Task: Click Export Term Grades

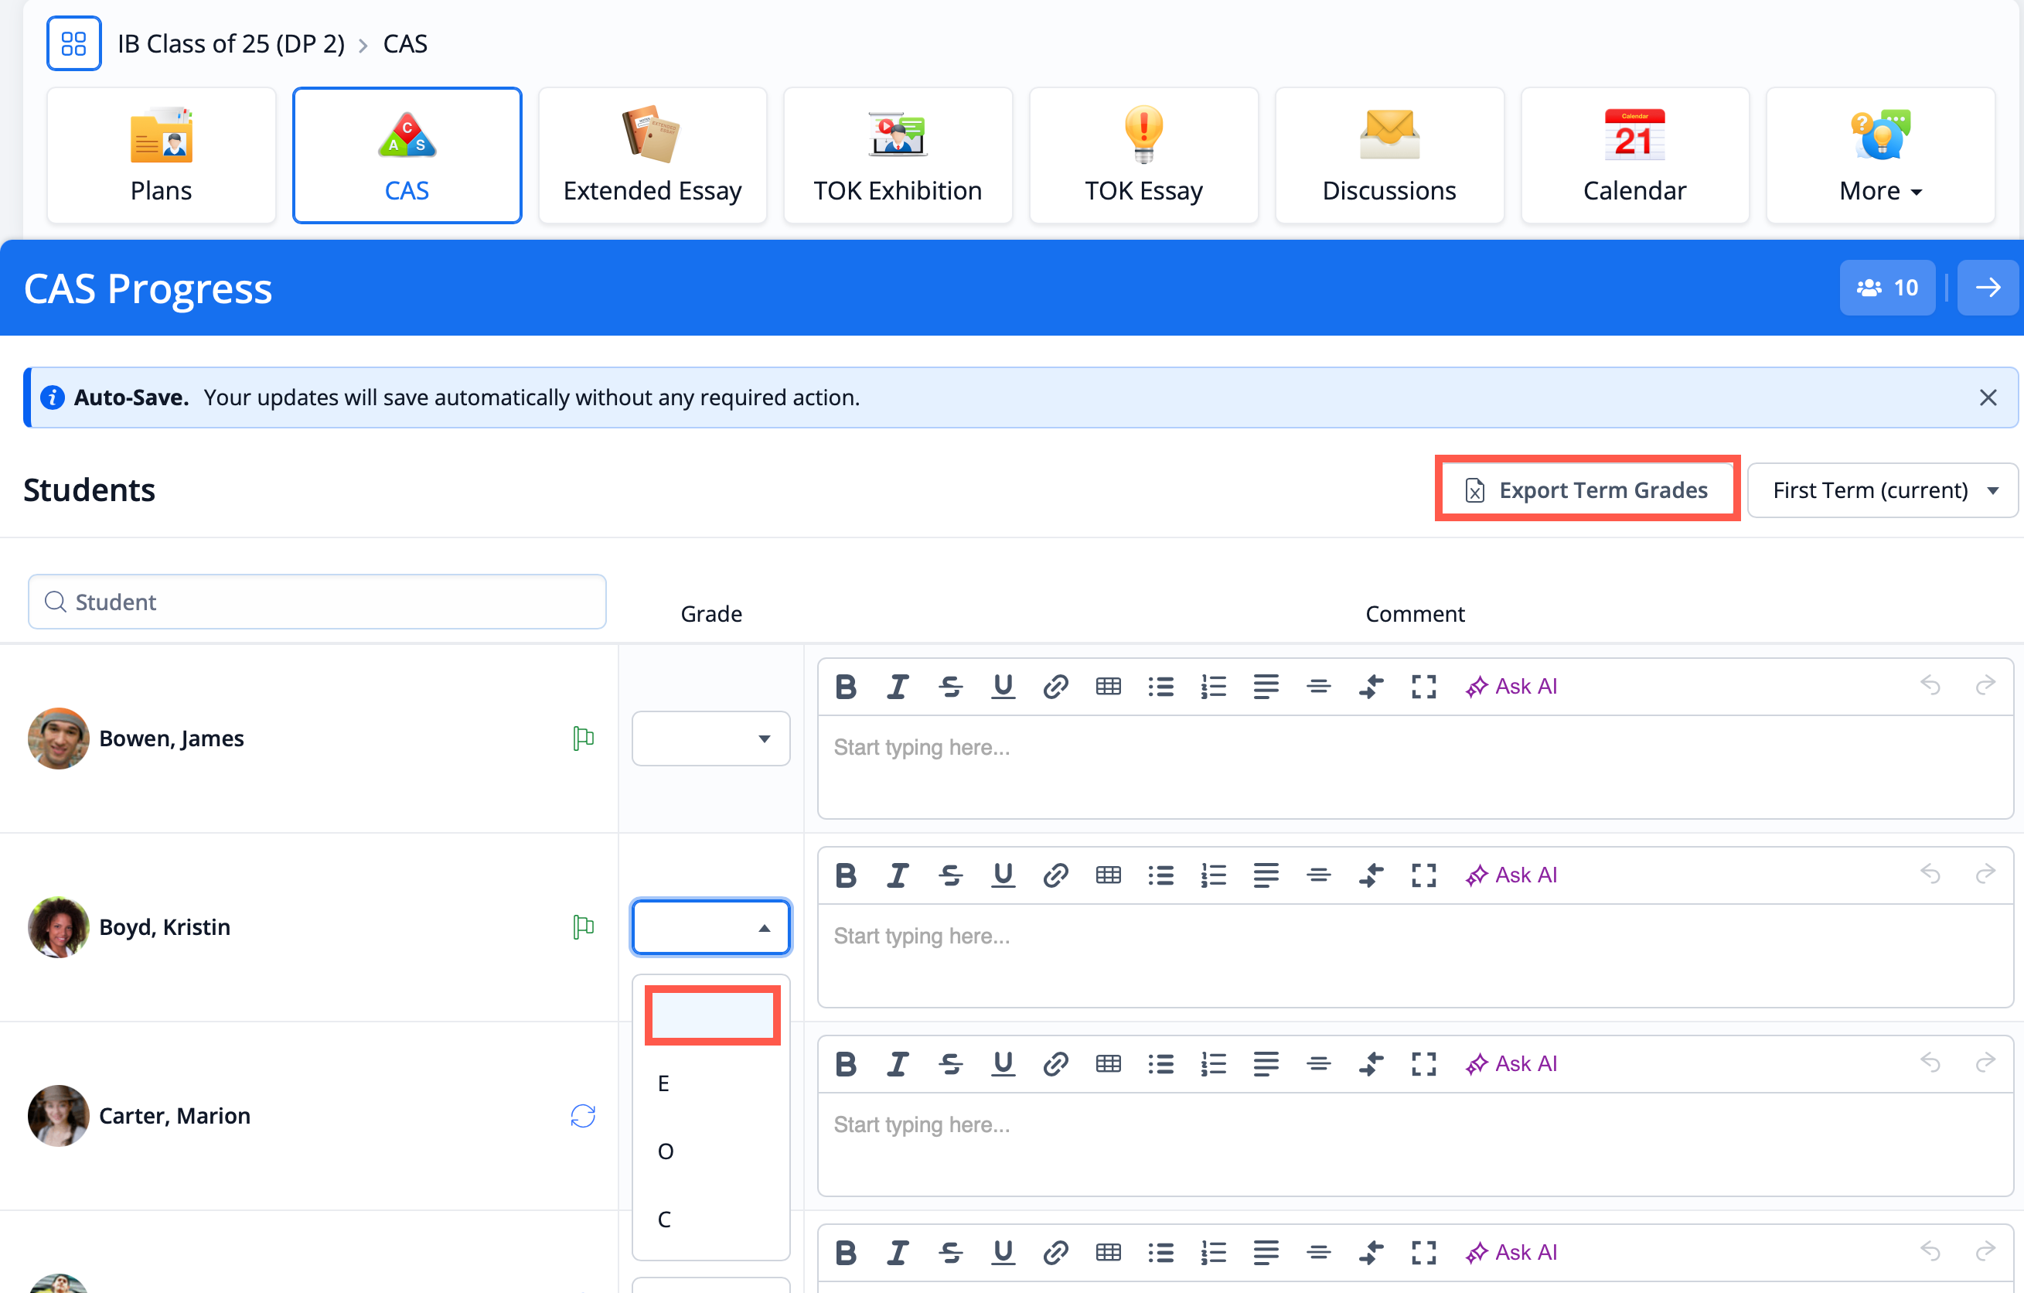Action: [1587, 490]
